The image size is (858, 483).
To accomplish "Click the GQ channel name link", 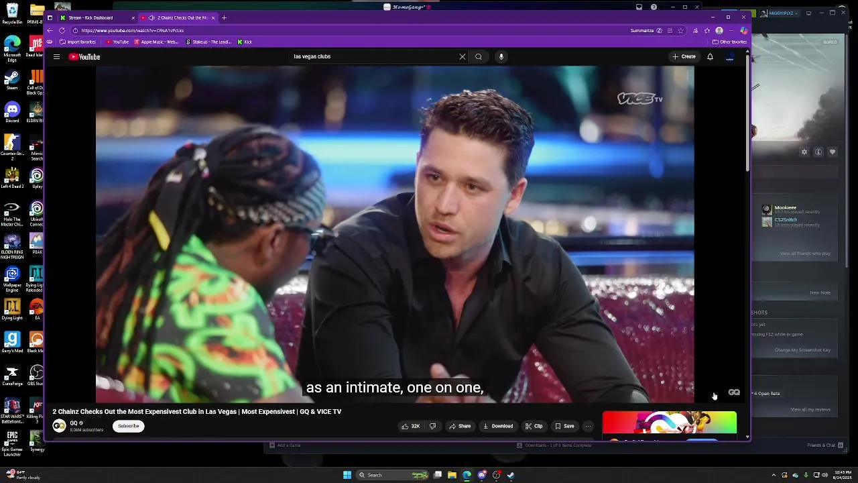I will (x=74, y=423).
